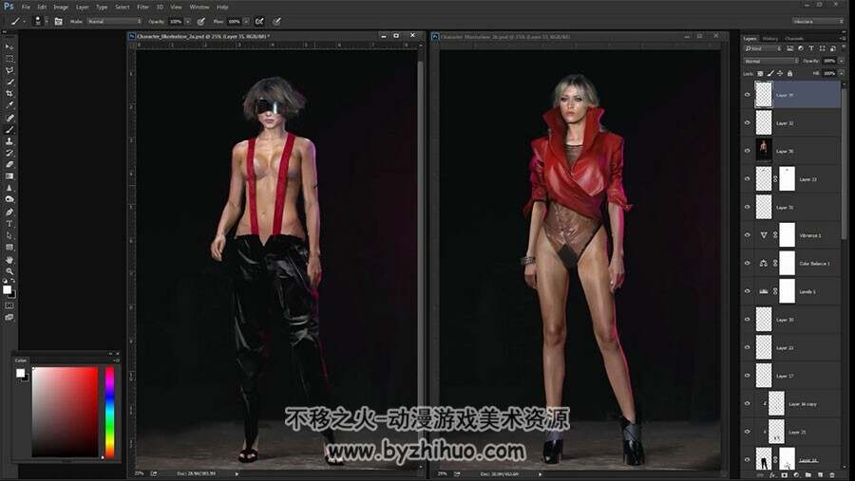Open the Filter menu
The height and width of the screenshot is (481, 855).
click(x=142, y=7)
